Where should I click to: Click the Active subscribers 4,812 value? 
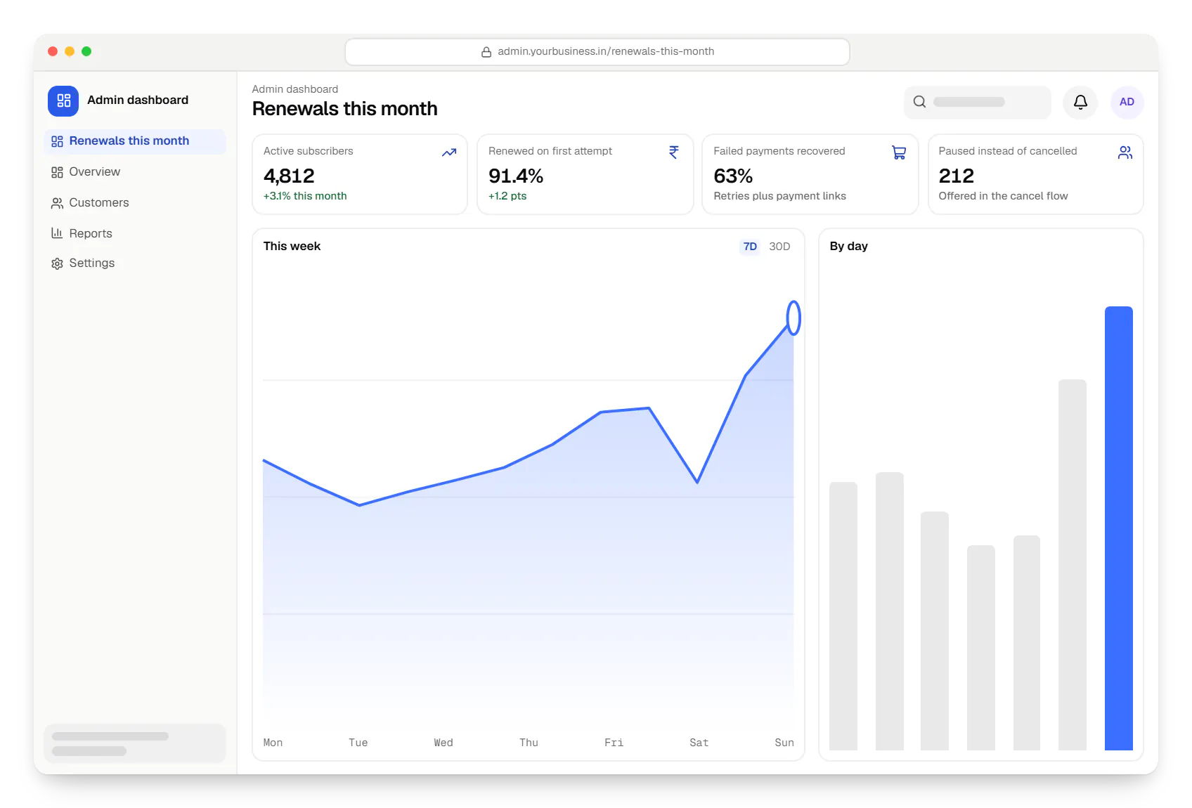(x=289, y=176)
